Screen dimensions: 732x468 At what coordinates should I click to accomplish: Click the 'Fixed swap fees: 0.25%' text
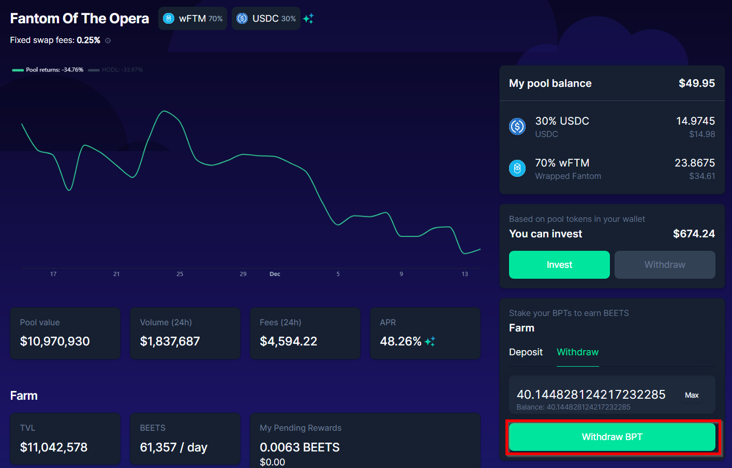55,40
